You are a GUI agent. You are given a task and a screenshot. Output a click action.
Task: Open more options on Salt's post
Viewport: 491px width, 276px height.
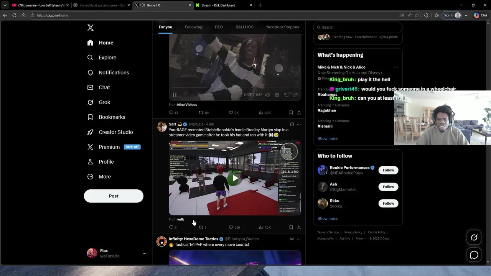click(299, 124)
